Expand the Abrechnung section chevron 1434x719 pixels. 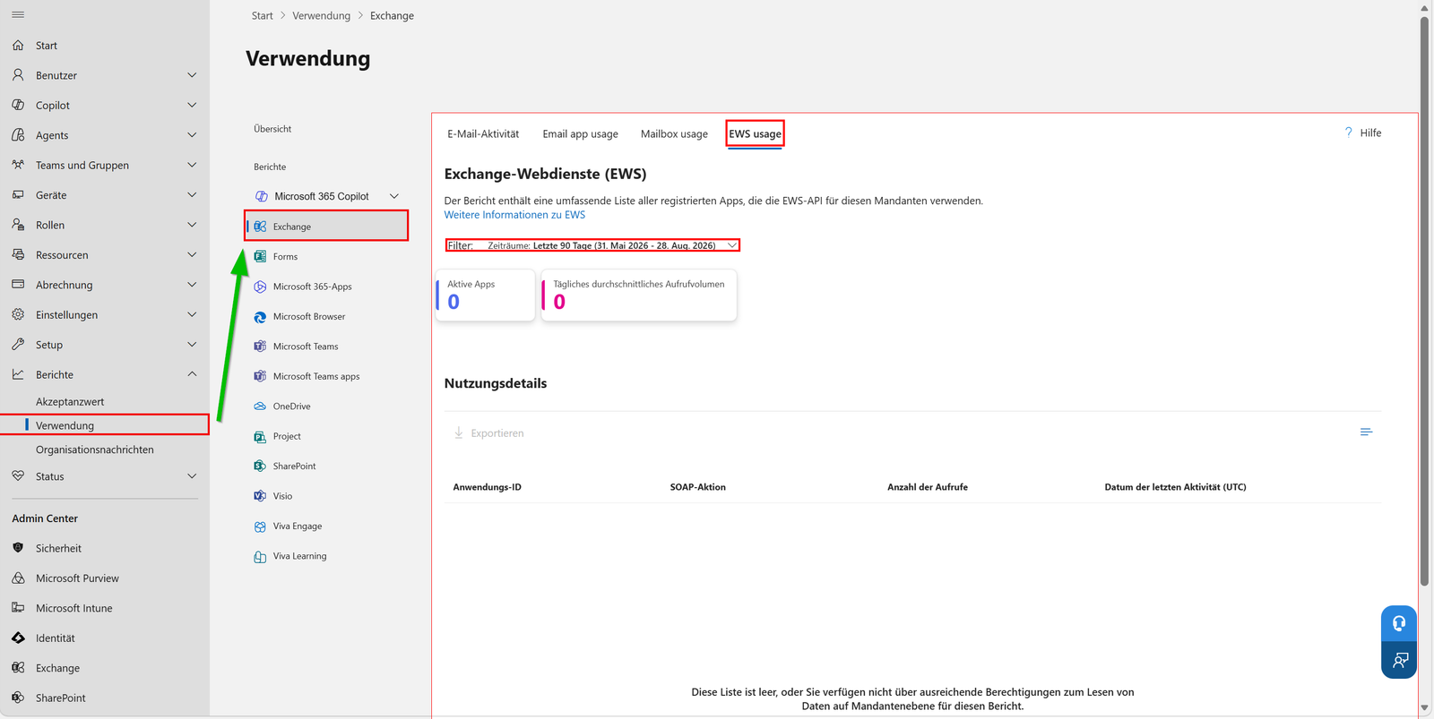[192, 285]
